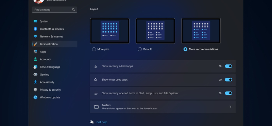This screenshot has height=126, width=272.
Task: Click the user profile avatar picture
Action: pyautogui.click(x=39, y=1)
